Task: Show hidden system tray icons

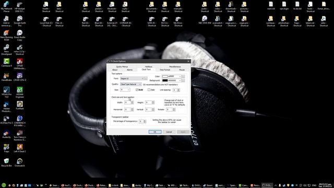Action: pyautogui.click(x=276, y=185)
